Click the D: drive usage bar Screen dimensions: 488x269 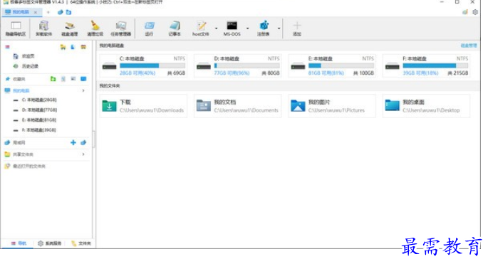tap(246, 65)
